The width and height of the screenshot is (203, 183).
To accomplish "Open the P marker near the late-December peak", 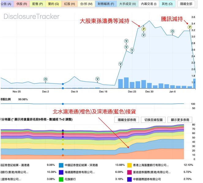I will [144, 29].
